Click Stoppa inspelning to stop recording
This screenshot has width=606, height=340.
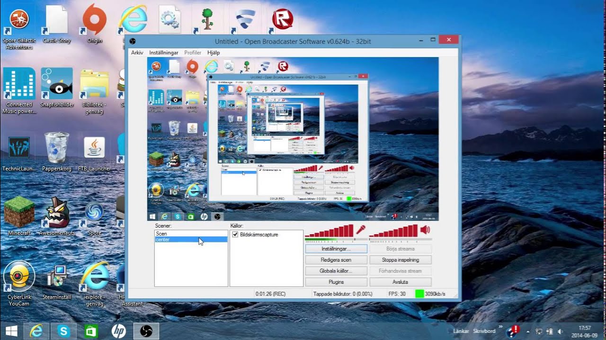[x=401, y=260]
